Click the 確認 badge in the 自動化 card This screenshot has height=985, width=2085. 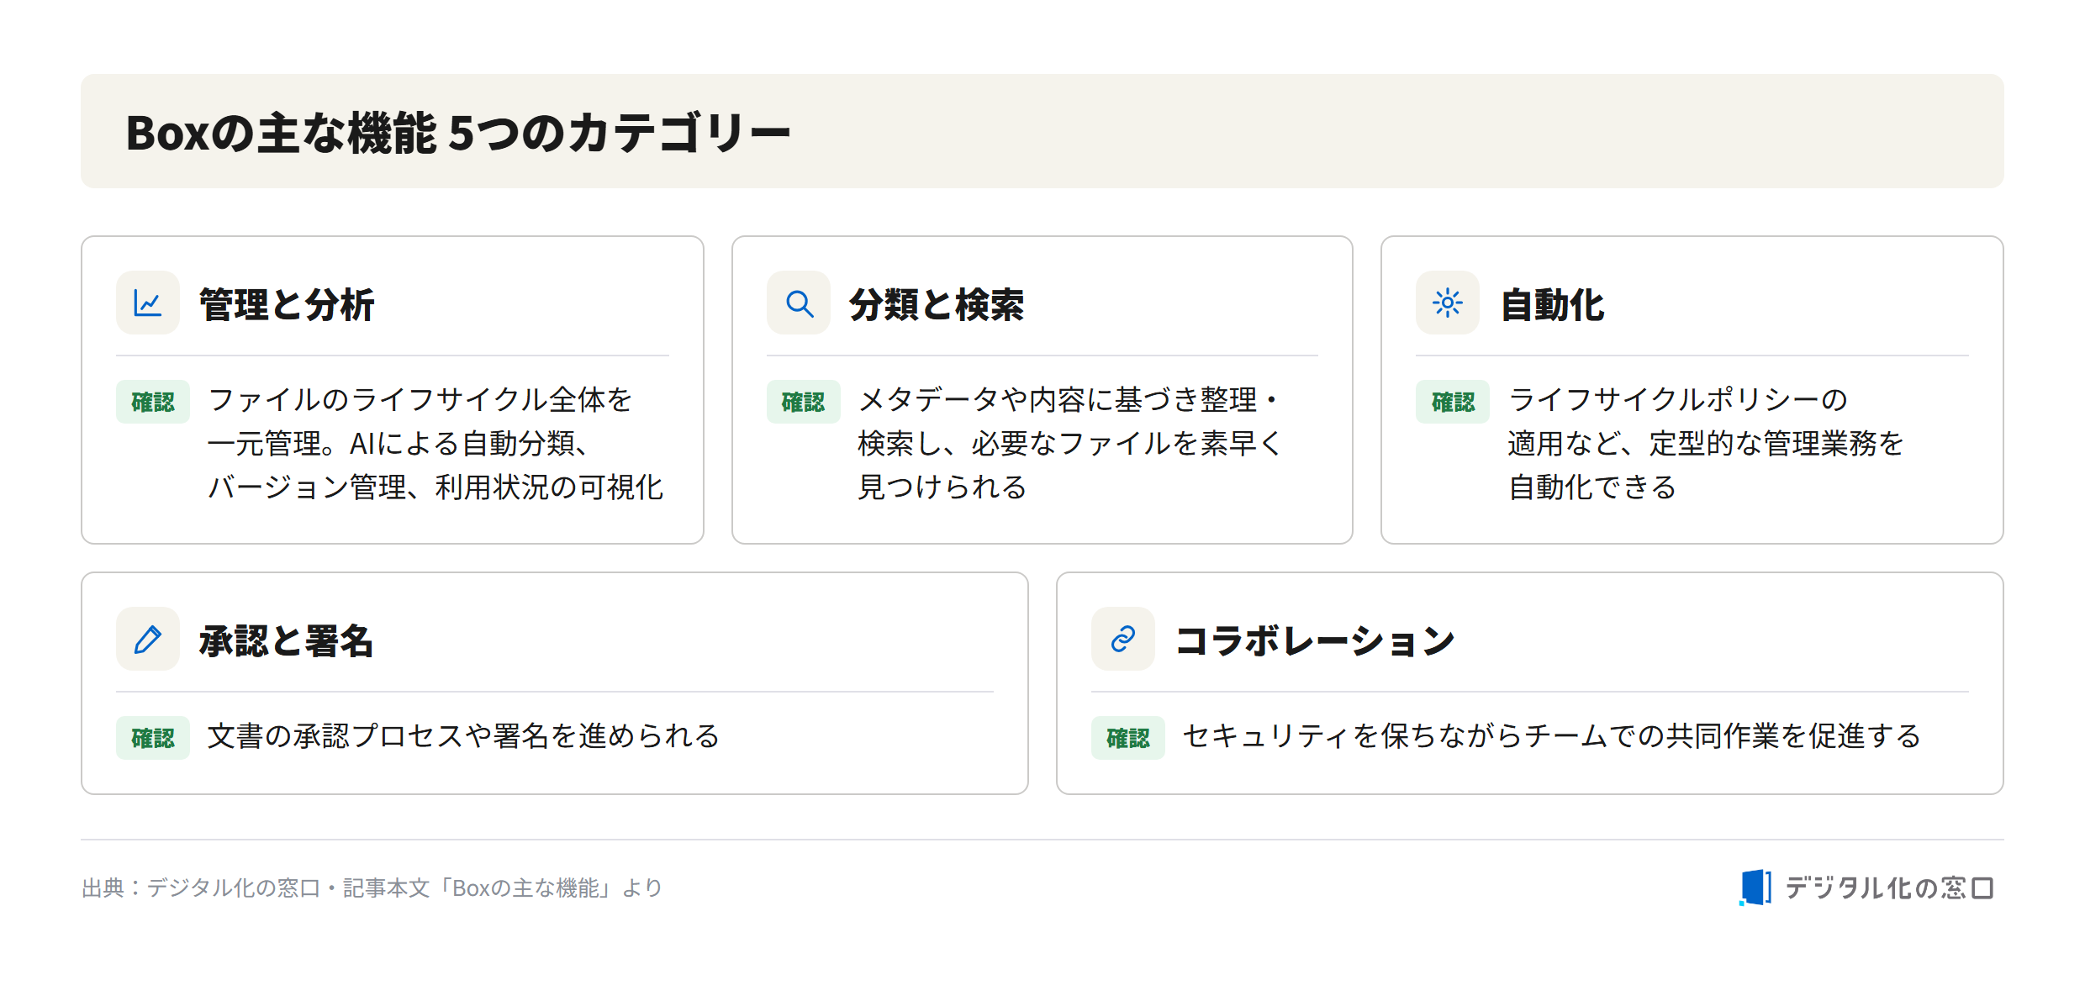point(1453,402)
